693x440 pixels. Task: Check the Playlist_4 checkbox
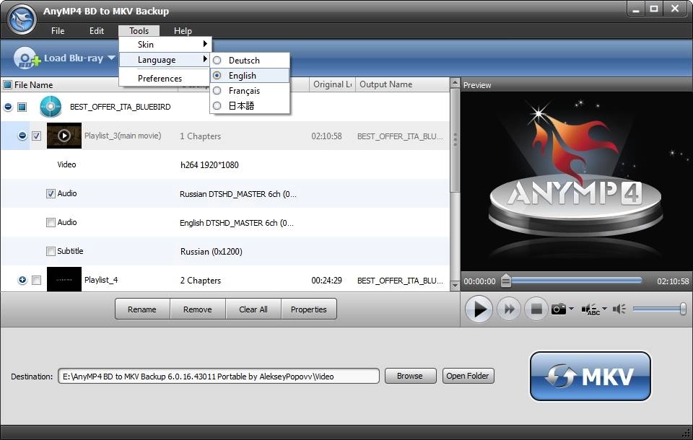(x=37, y=280)
